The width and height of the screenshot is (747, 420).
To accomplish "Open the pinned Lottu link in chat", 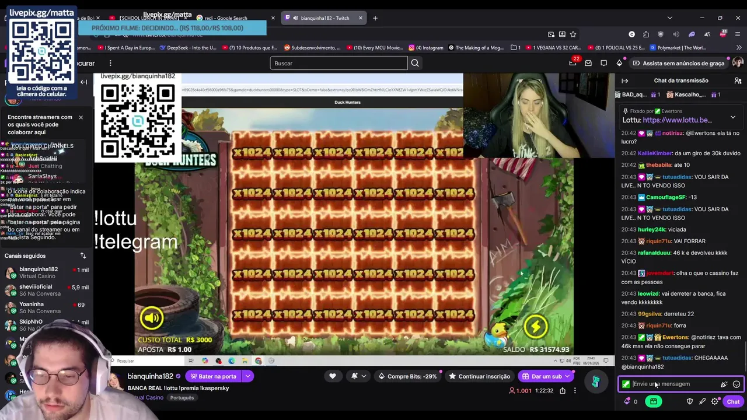I will pos(677,120).
